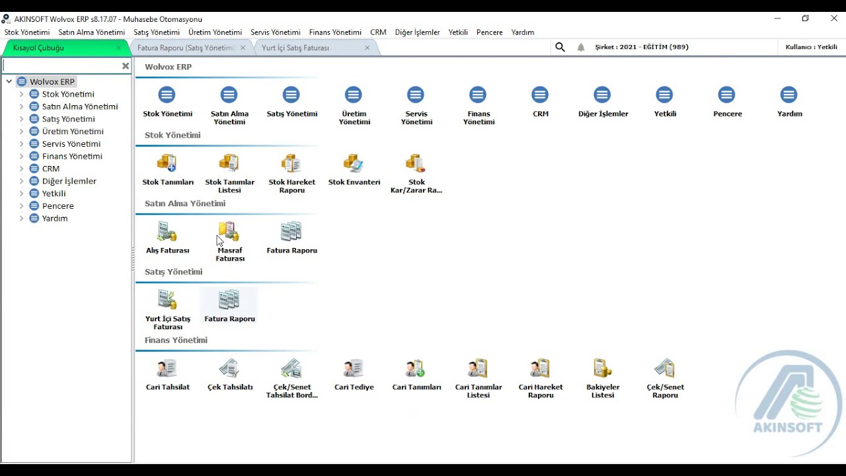The image size is (846, 476).
Task: Clear the shortcut search box
Action: 126,66
